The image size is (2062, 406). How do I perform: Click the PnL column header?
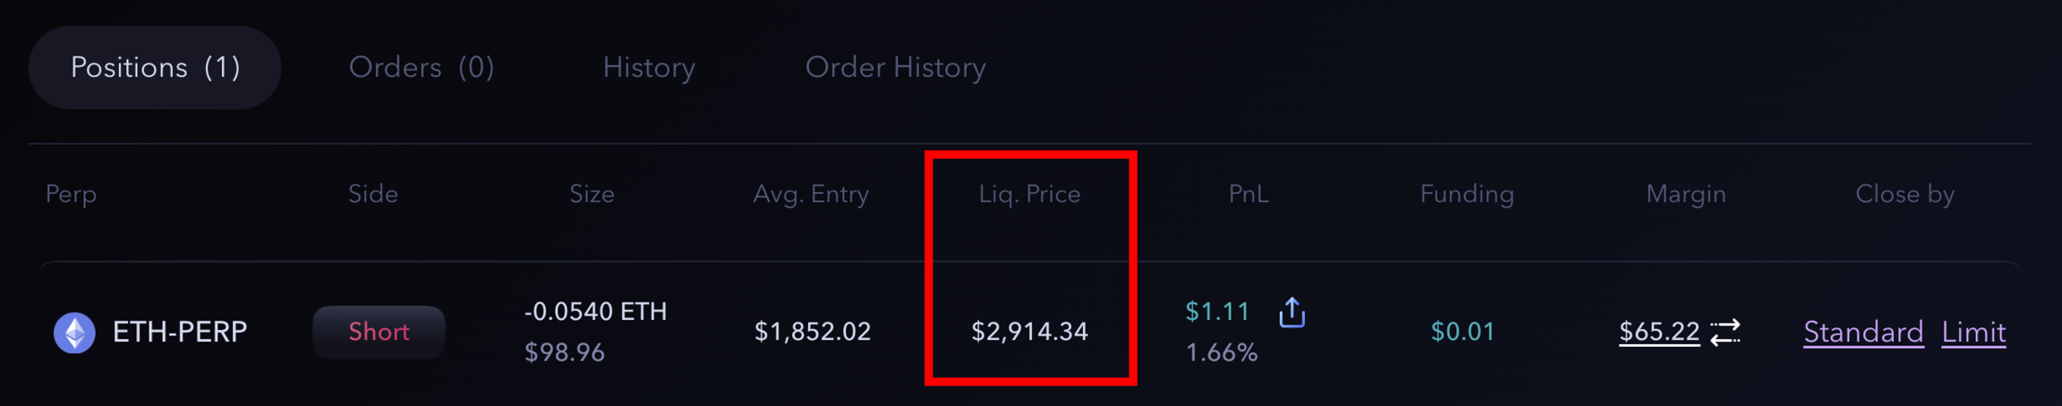1248,194
